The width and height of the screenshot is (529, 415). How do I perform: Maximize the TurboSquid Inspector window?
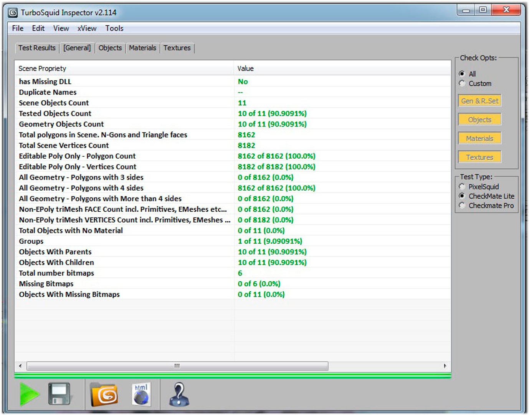pos(483,10)
